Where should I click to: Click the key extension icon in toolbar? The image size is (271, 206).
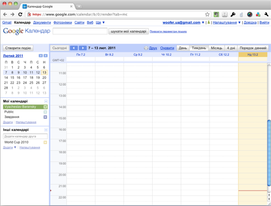tap(233, 14)
